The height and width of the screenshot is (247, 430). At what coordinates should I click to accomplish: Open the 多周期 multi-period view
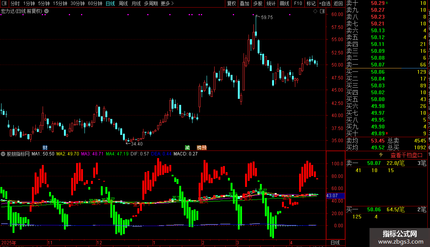(x=151, y=3)
